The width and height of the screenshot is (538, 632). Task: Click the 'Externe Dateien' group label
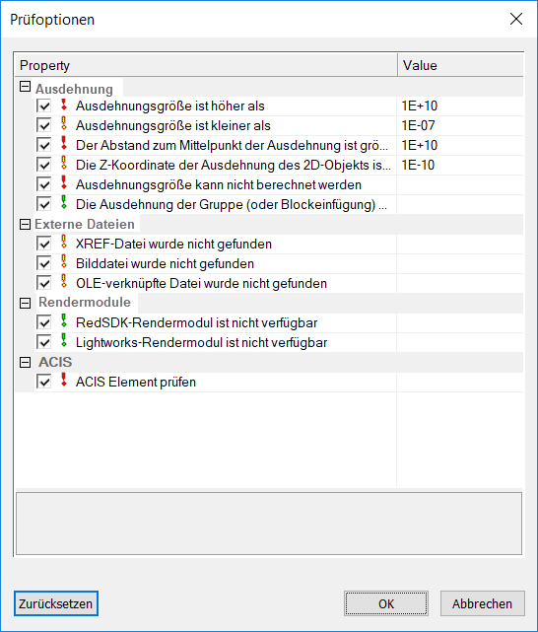click(85, 225)
